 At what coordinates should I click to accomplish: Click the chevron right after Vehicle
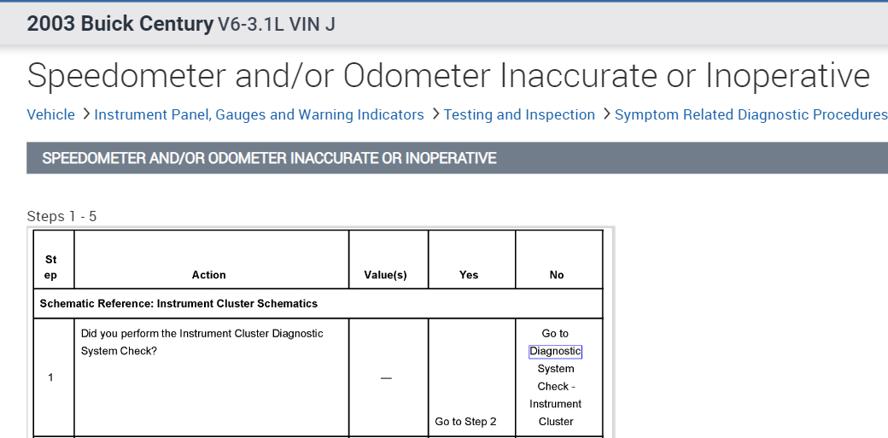[85, 114]
